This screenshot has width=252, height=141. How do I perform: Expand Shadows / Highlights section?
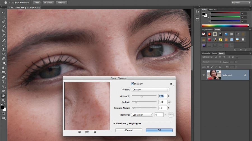point(114,123)
